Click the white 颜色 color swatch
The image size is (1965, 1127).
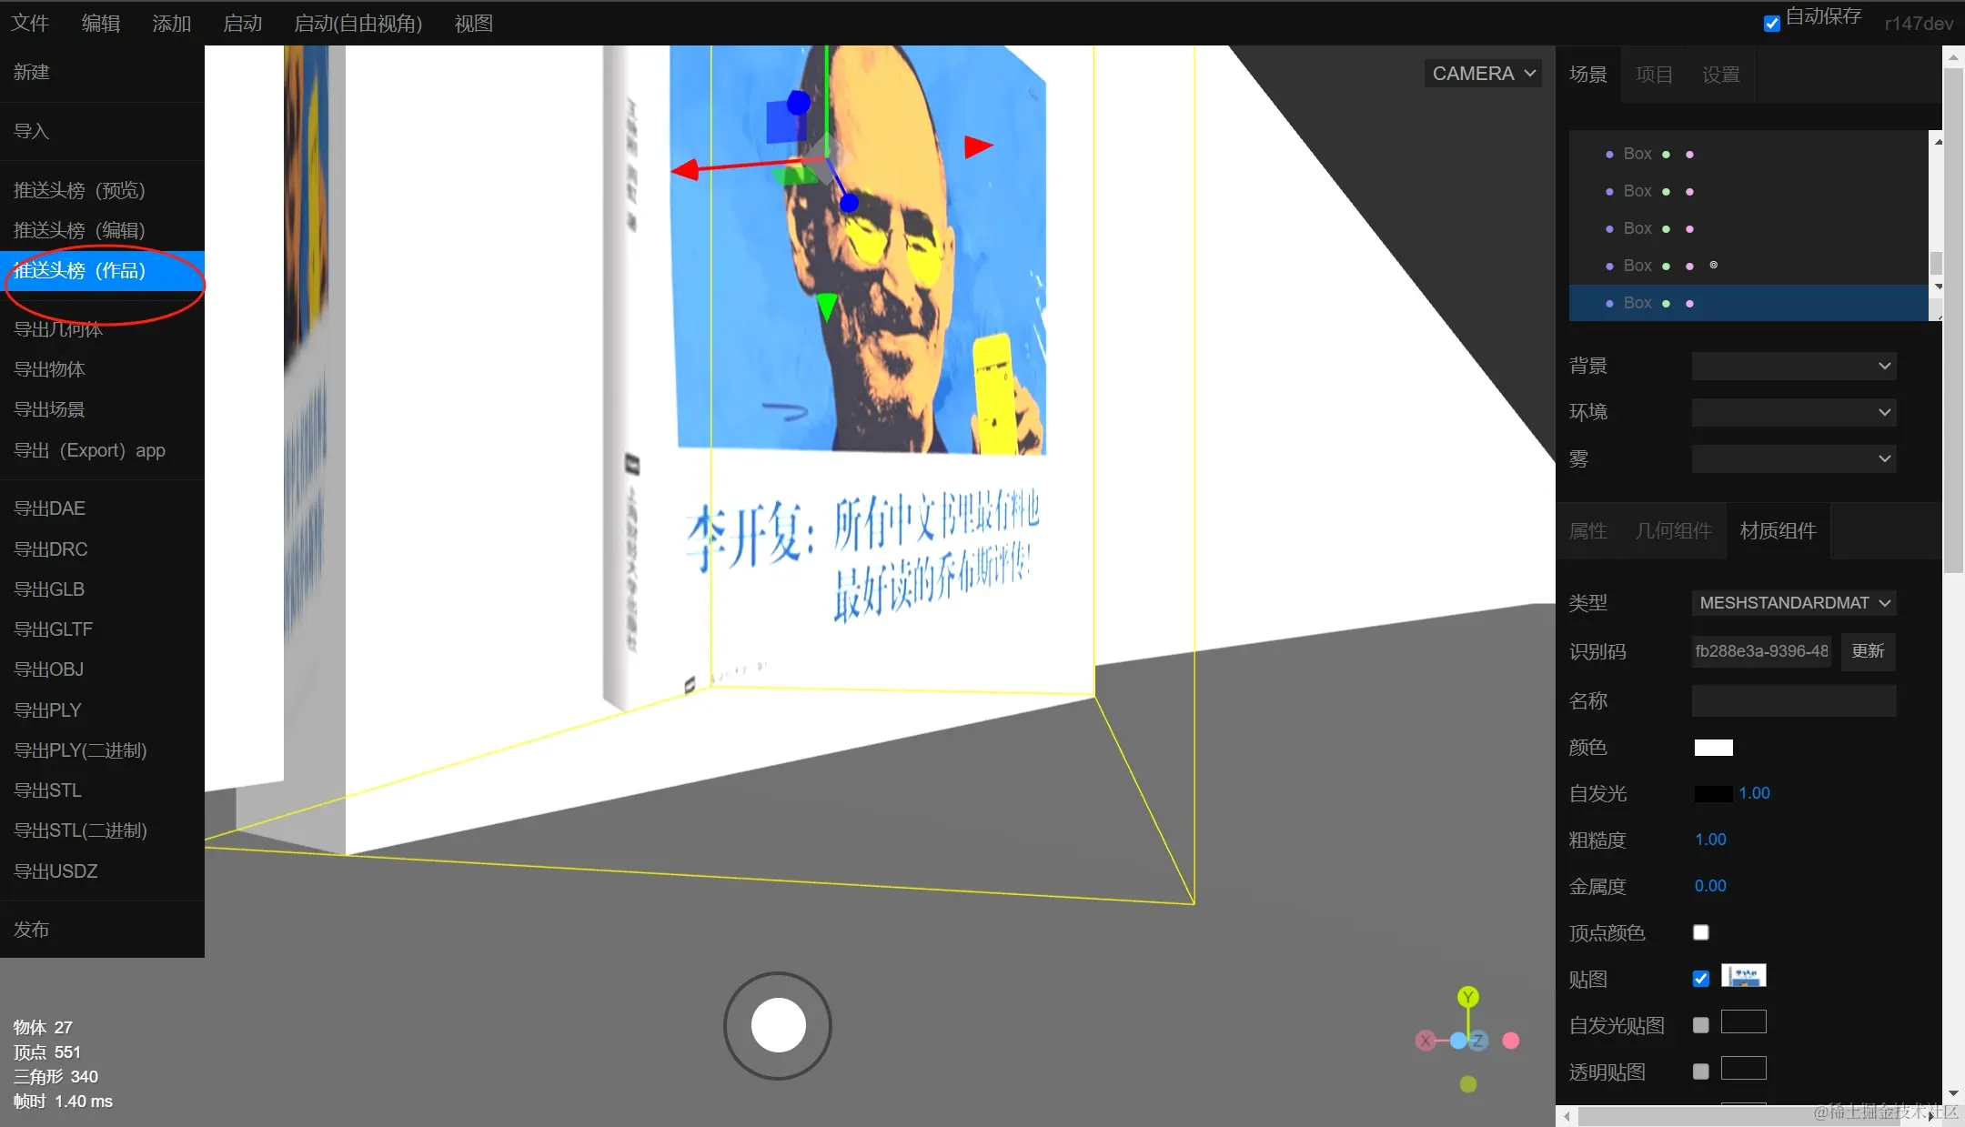click(1713, 748)
